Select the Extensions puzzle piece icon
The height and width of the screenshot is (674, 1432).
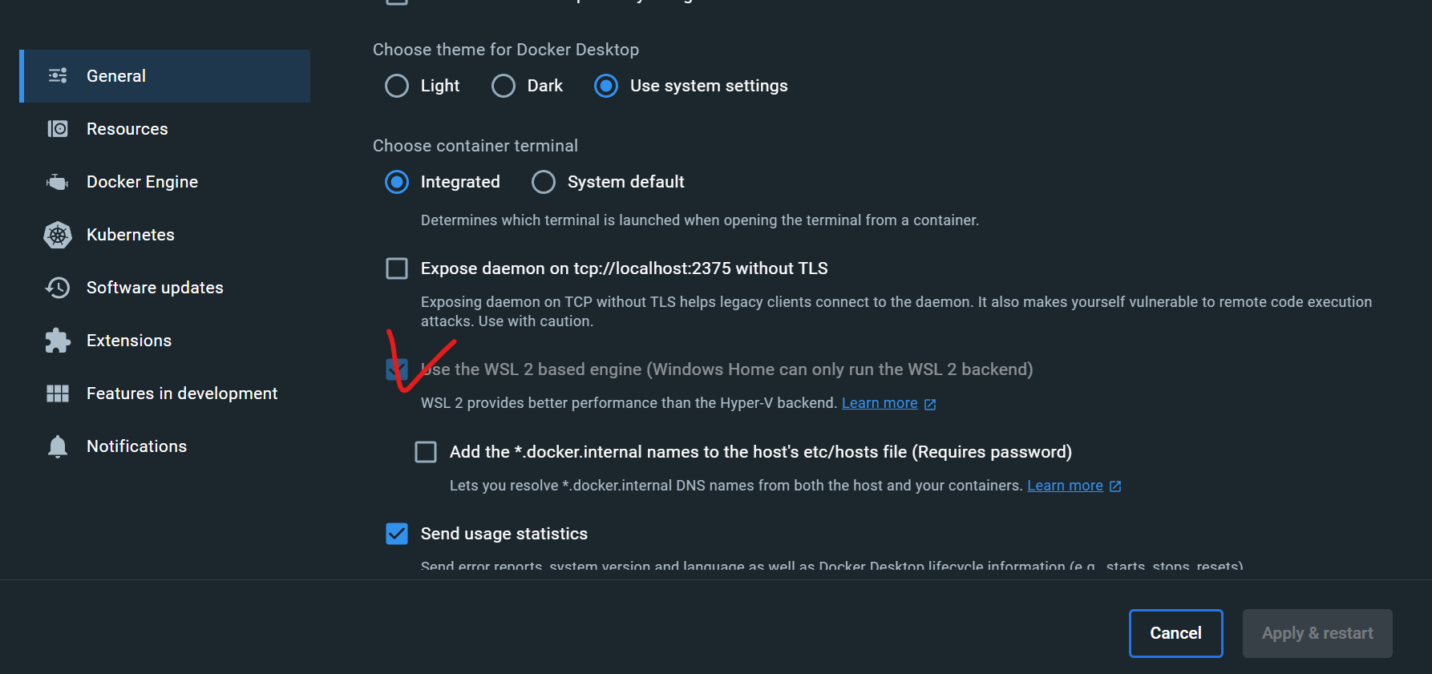coord(57,340)
